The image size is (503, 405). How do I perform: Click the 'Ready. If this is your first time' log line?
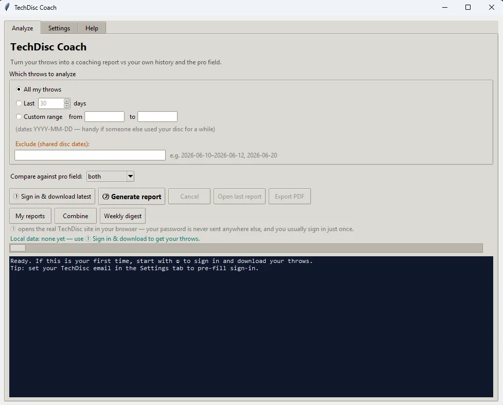pos(161,261)
